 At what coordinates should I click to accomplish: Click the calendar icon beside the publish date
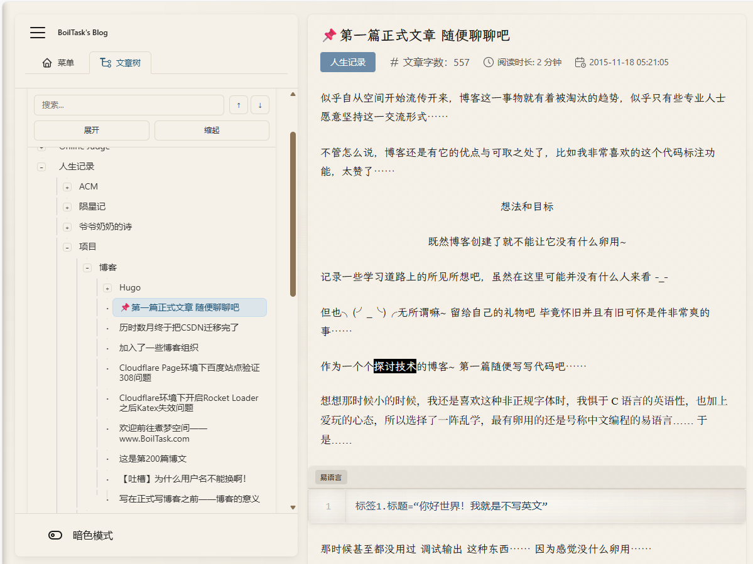579,62
